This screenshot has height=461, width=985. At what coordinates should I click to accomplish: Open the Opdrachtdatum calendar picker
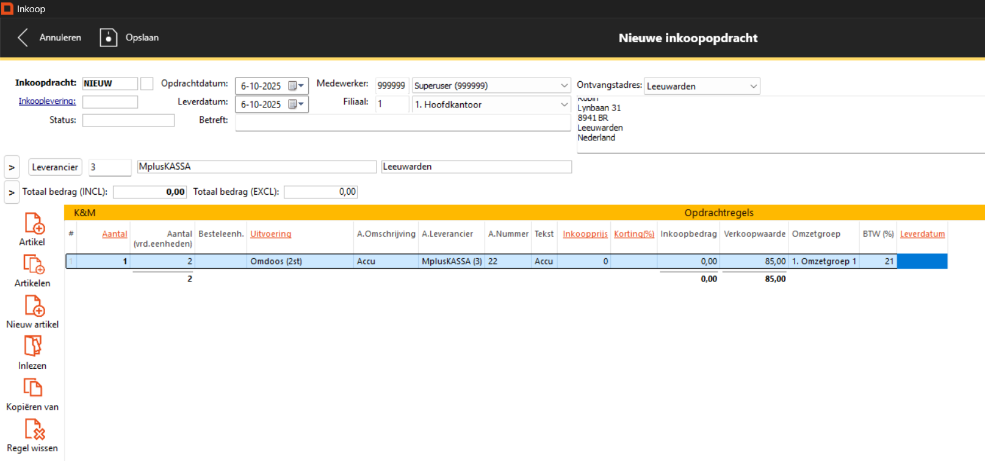[x=296, y=86]
